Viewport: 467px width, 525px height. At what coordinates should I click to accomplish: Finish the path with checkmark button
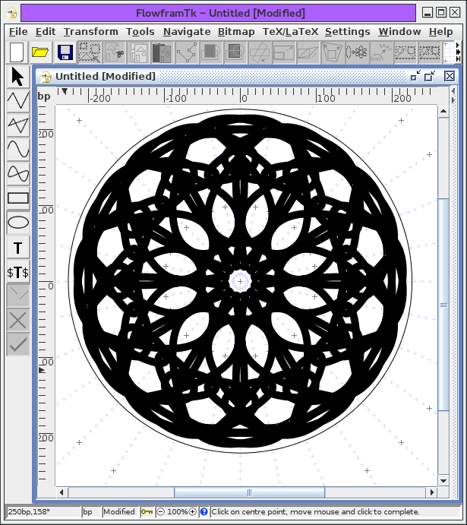click(x=18, y=344)
